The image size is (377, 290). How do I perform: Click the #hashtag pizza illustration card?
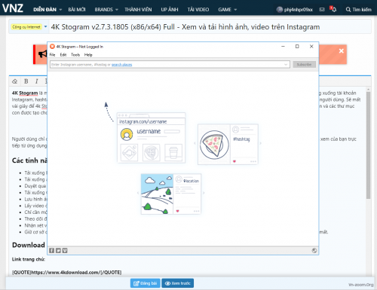228,145
